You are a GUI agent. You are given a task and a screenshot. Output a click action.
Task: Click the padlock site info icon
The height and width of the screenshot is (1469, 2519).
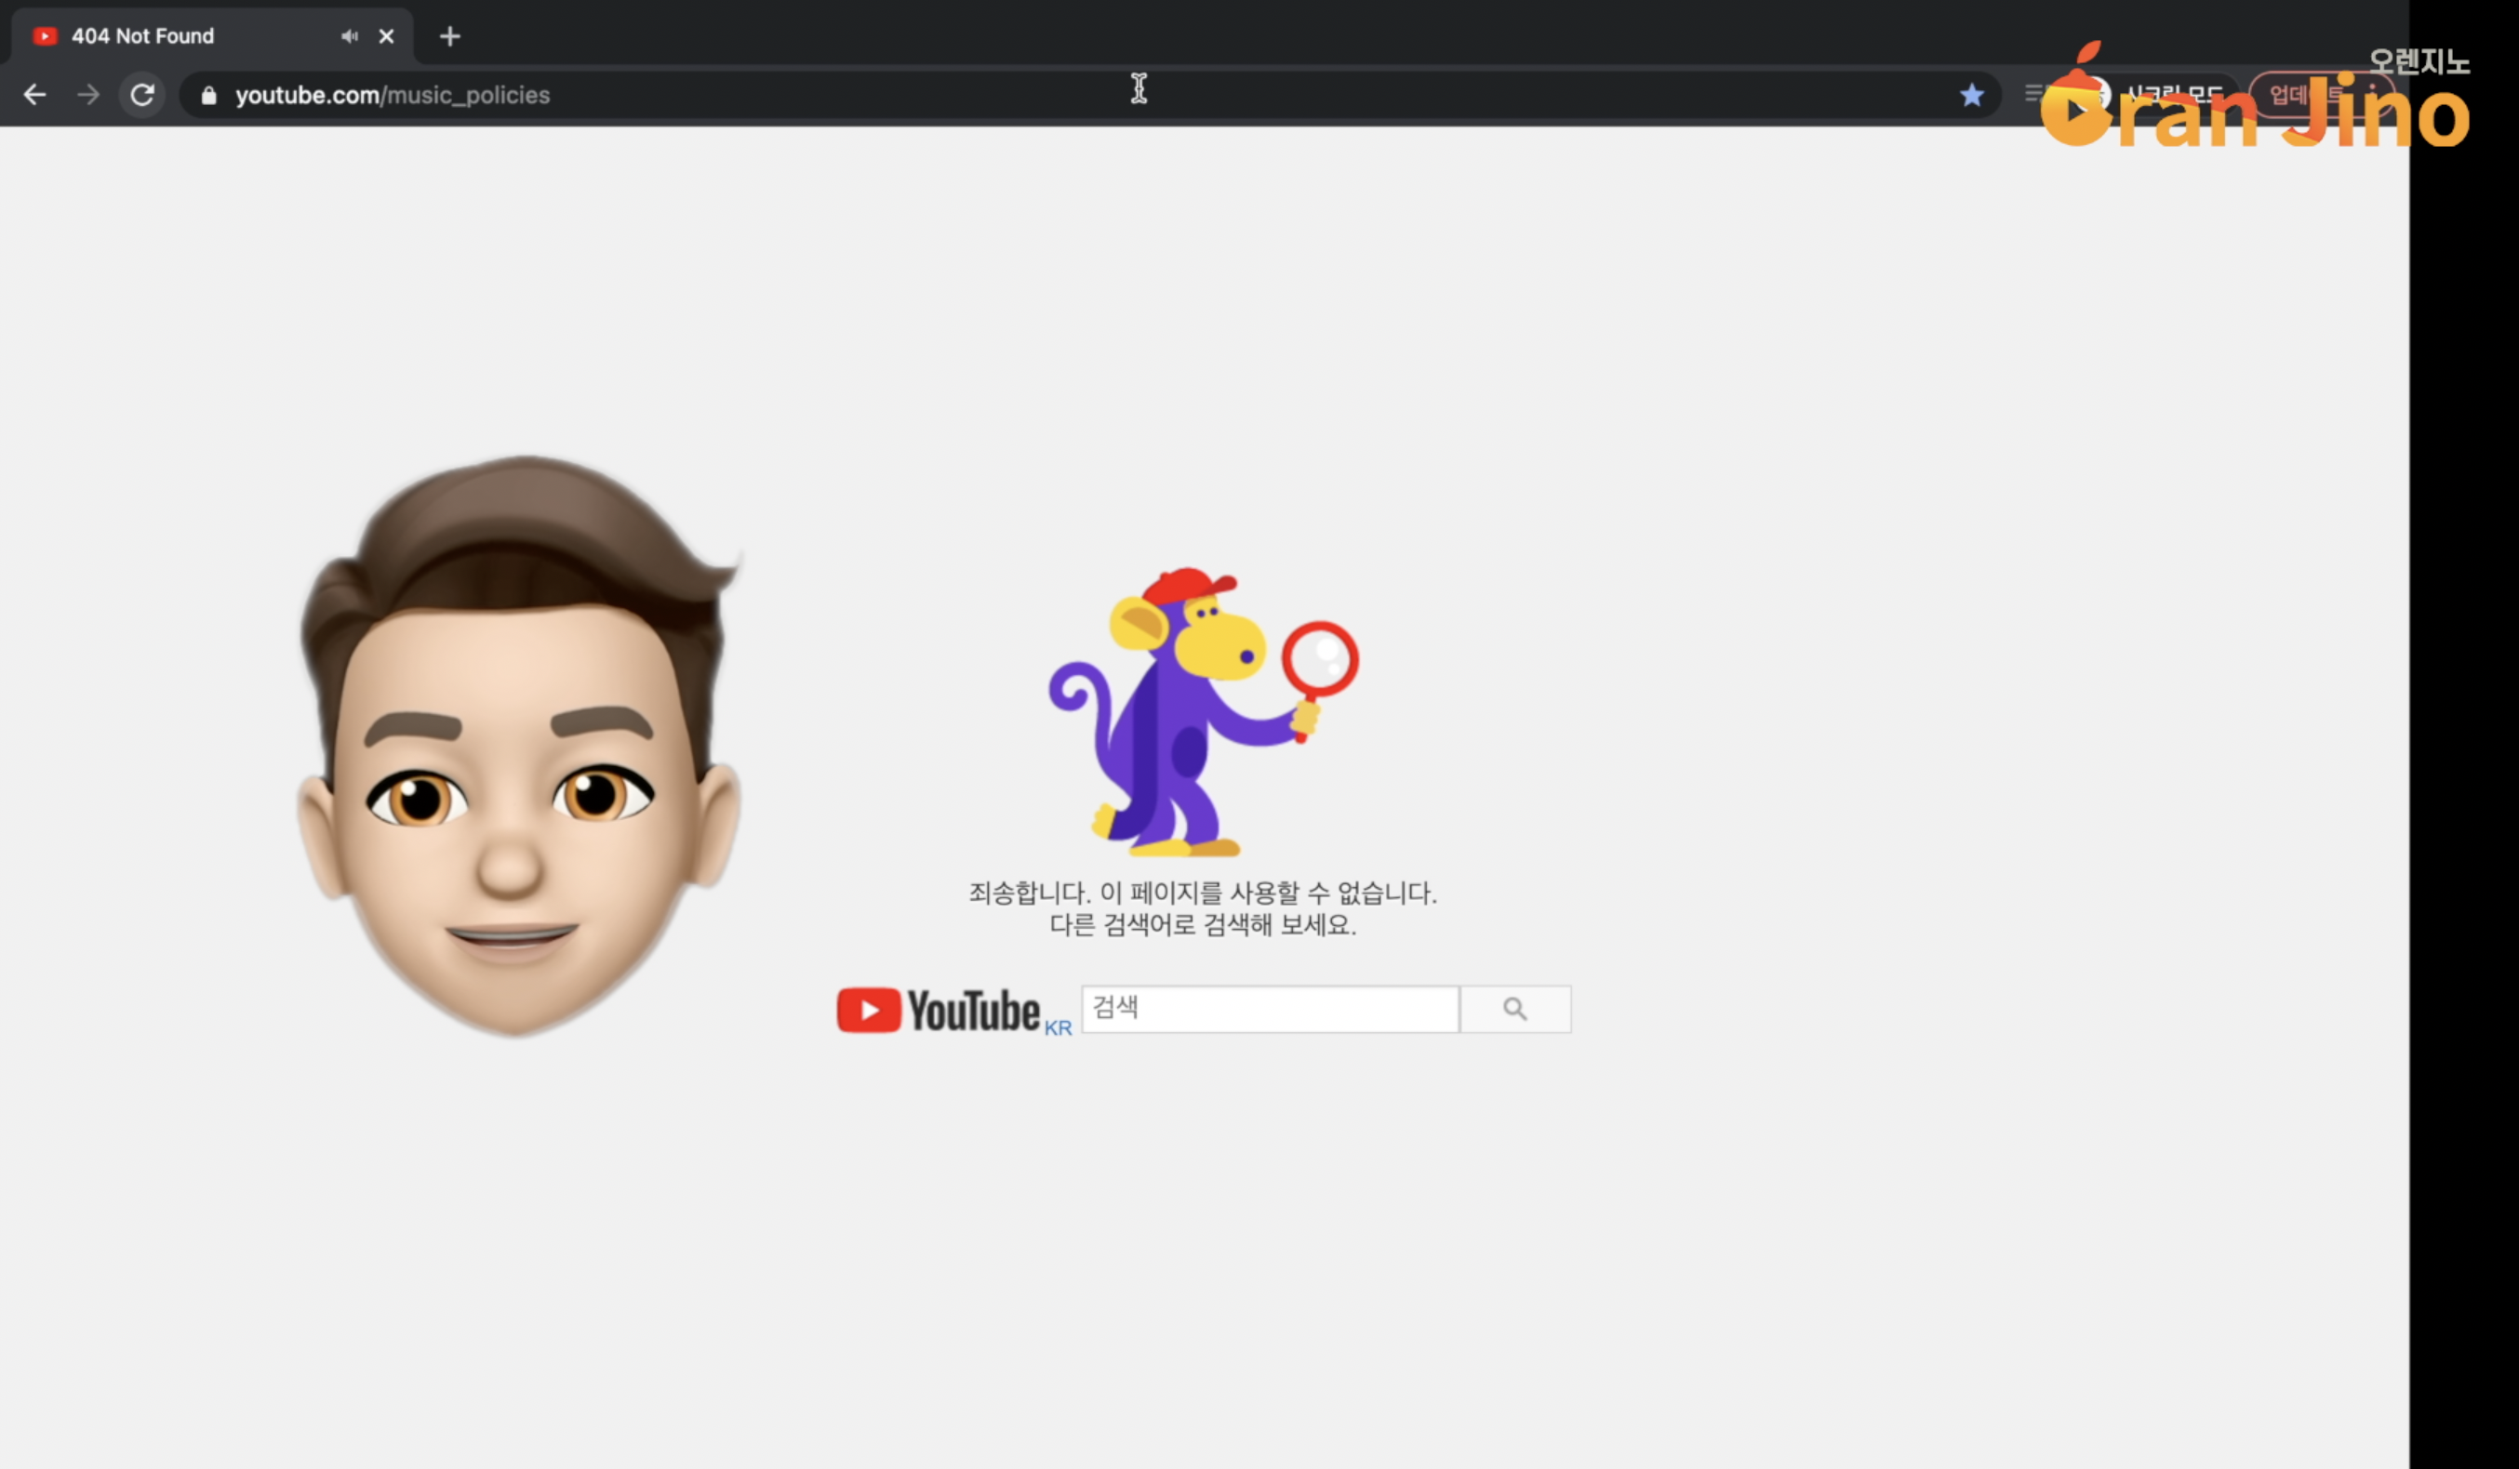[209, 96]
